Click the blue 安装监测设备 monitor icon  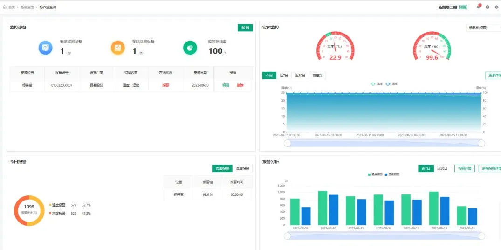[45, 48]
